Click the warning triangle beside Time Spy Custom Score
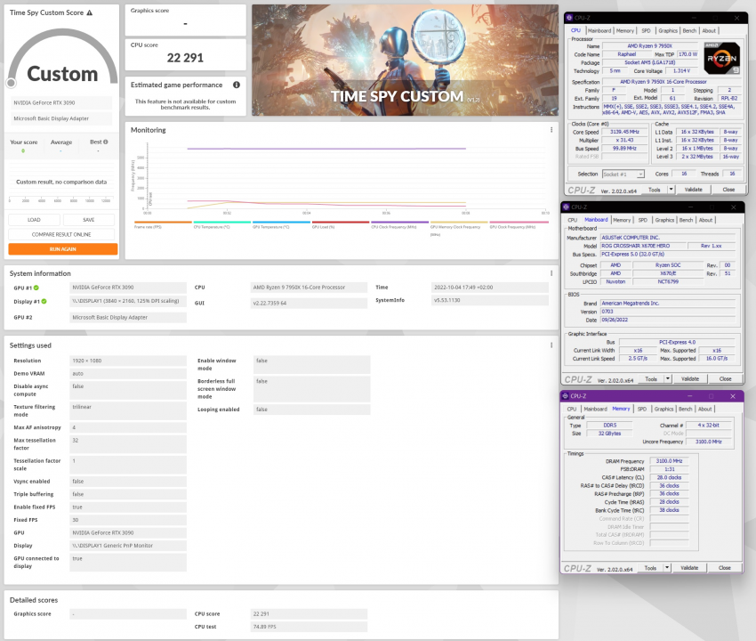 pyautogui.click(x=89, y=13)
